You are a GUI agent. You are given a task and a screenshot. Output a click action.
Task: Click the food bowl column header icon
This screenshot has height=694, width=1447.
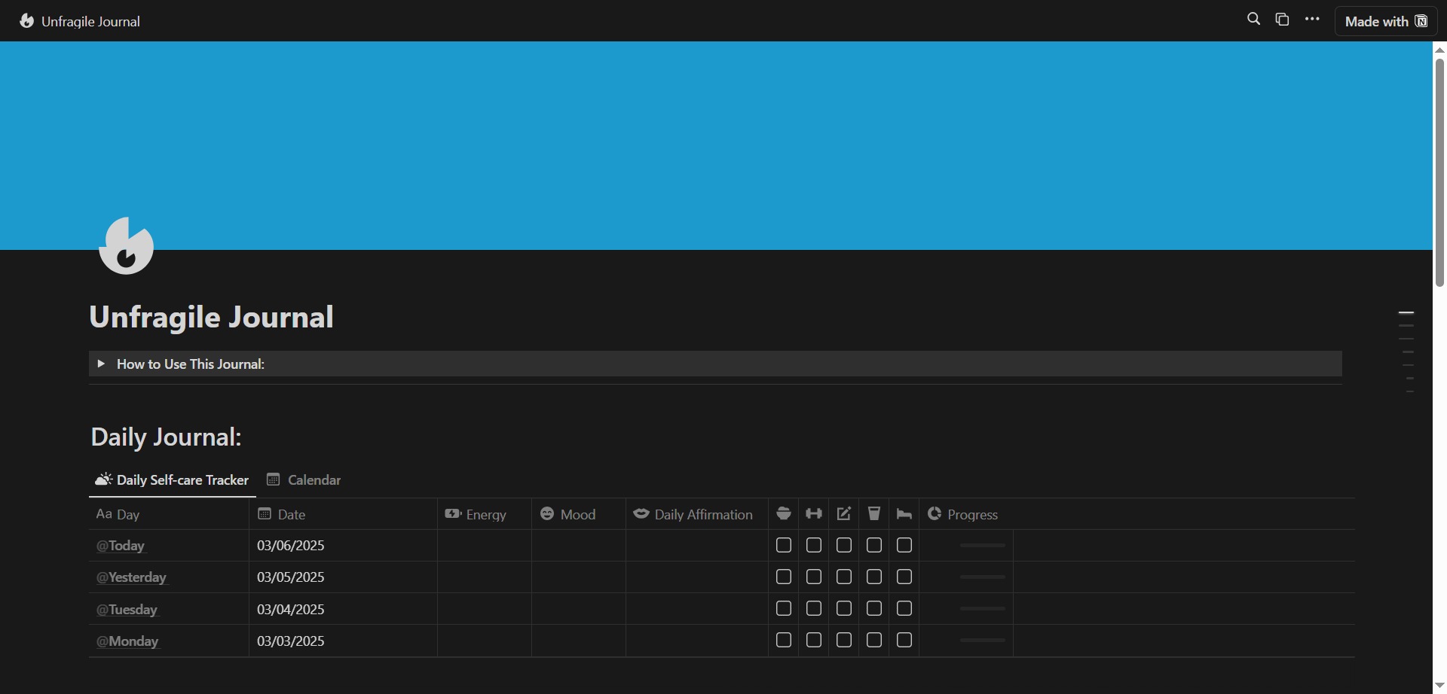784,514
